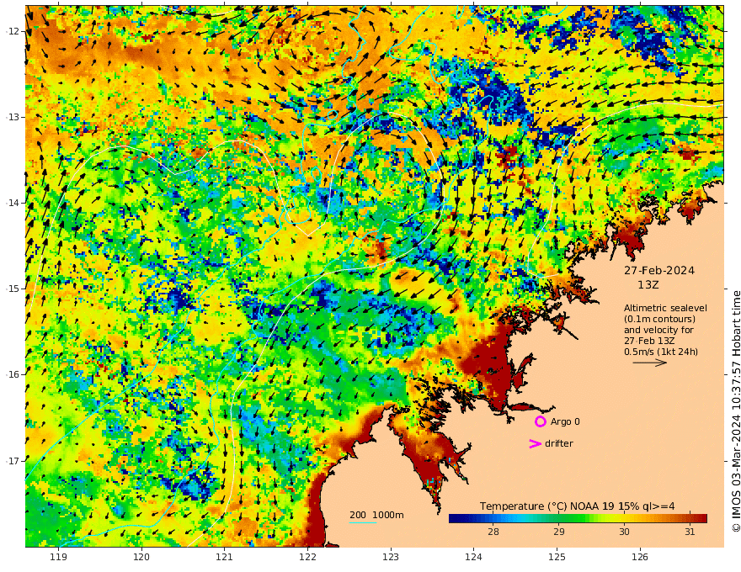Click the 'Argo 0' legend label

(x=565, y=421)
